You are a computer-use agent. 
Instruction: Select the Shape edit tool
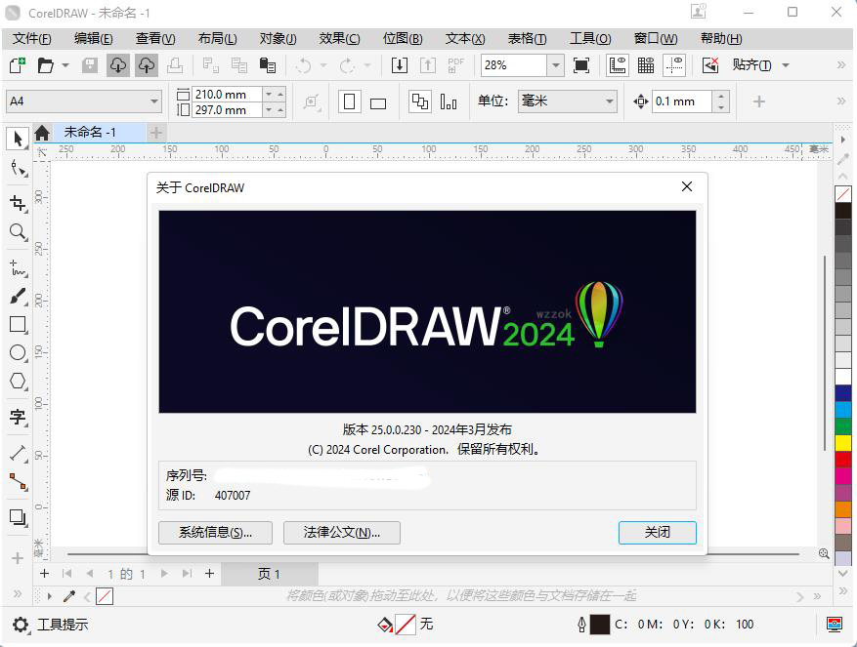[x=18, y=169]
